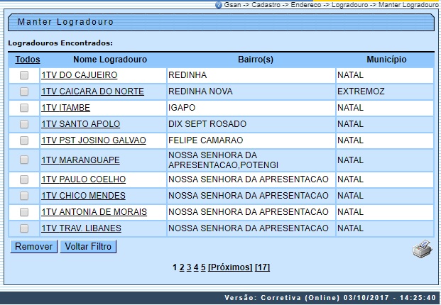Select checkbox for 1TV PAULO COELHO
The height and width of the screenshot is (305, 441).
tap(24, 179)
